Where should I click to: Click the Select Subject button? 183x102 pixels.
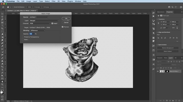coord(168,51)
